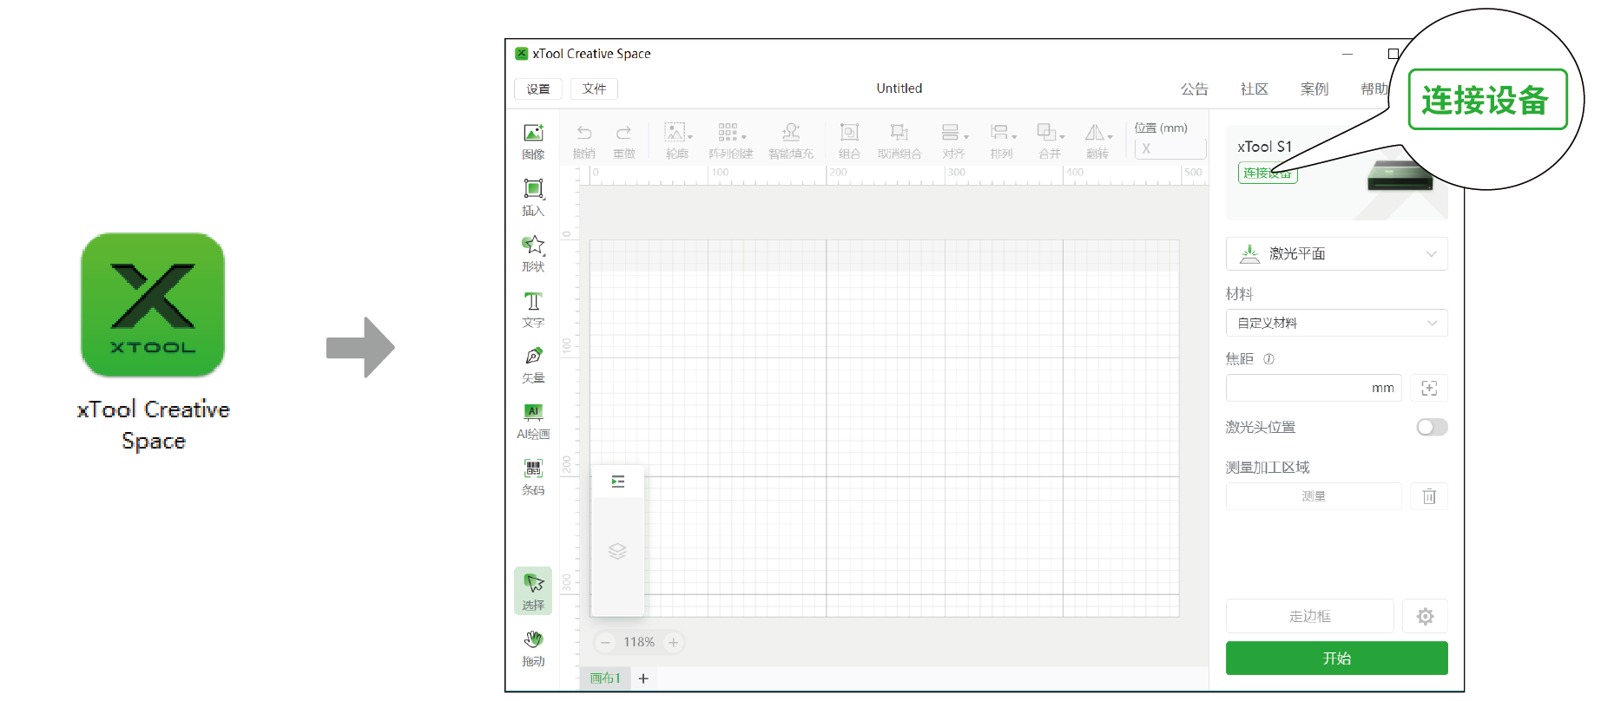Expand the 激光平面 mode dropdown
Viewport: 1601px width, 701px height.
tap(1336, 253)
